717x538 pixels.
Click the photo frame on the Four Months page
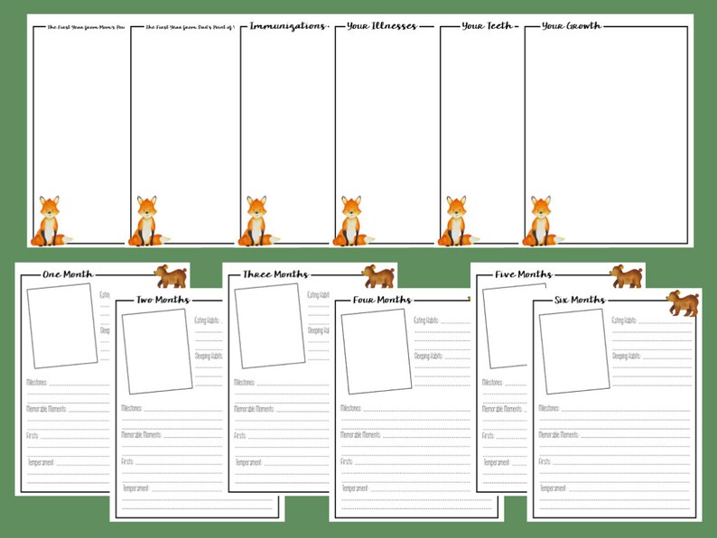point(377,351)
